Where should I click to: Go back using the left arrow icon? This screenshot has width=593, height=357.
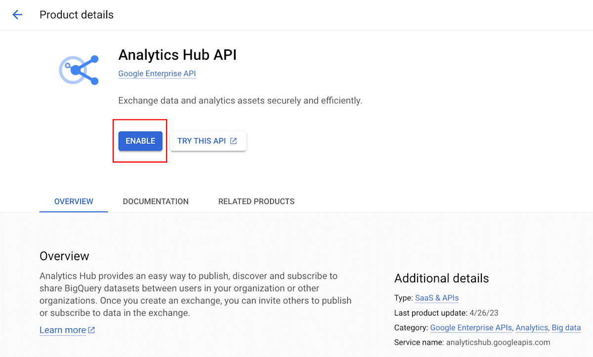click(17, 15)
